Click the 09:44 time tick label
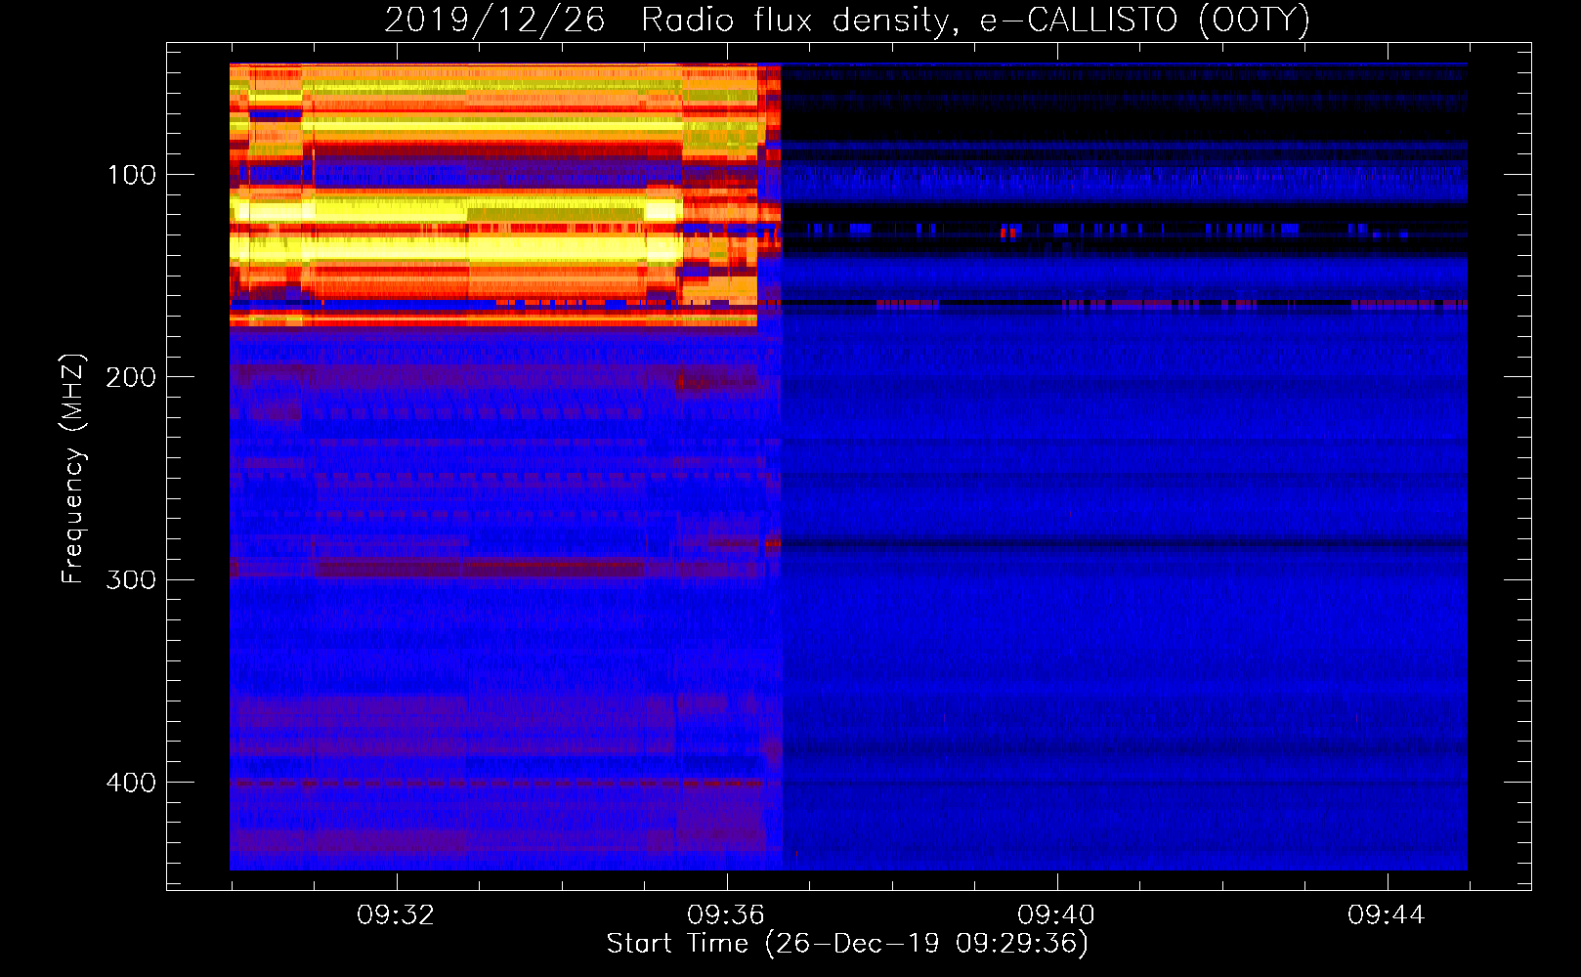This screenshot has height=977, width=1581. pyautogui.click(x=1387, y=915)
